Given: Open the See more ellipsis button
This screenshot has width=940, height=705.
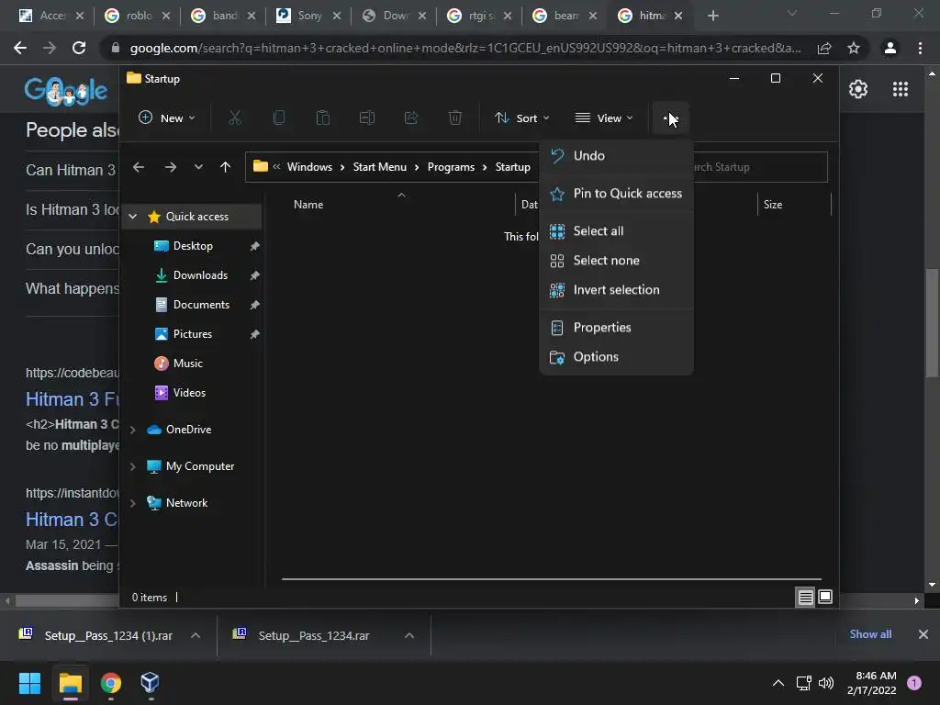Looking at the screenshot, I should [669, 118].
